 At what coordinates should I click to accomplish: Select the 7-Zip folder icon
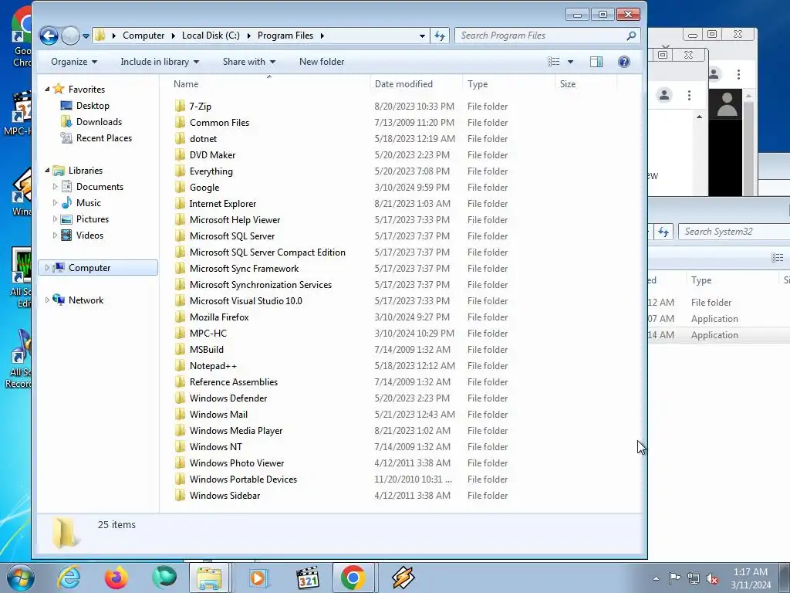180,106
